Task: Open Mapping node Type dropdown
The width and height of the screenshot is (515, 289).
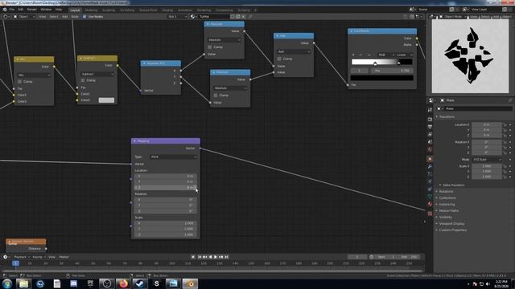Action: point(173,157)
